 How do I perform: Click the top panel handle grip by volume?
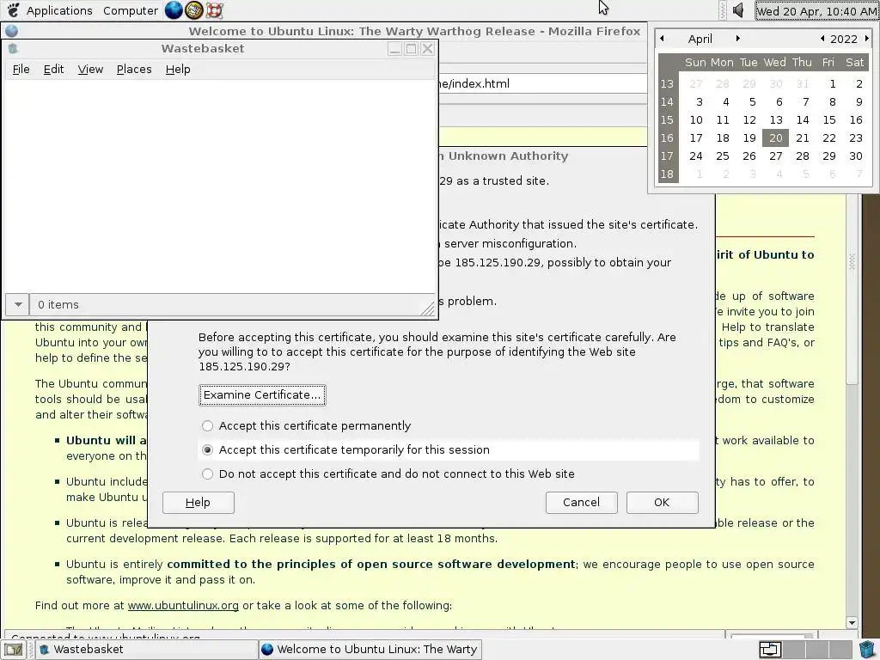pyautogui.click(x=723, y=10)
